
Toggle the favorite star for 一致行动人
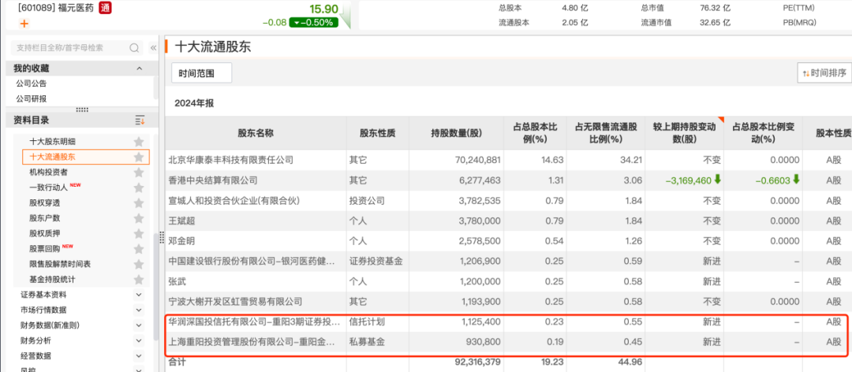pos(139,188)
